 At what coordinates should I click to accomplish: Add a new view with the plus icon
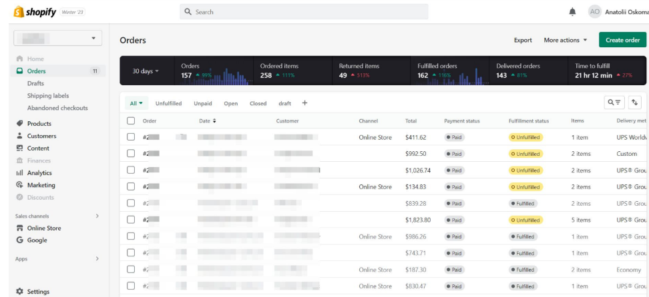[x=304, y=103]
